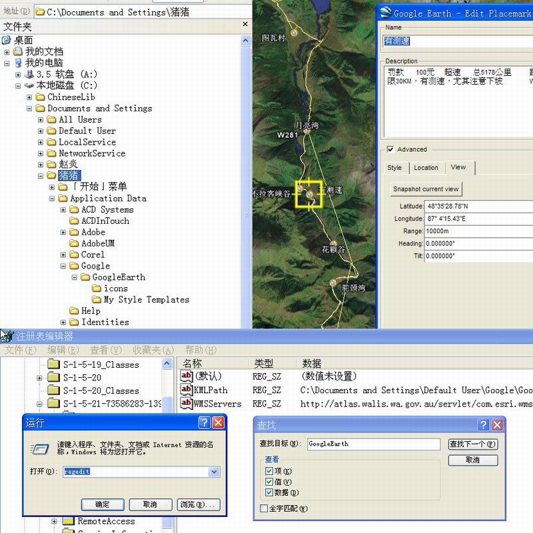Uncheck the Advanced checkbox
Viewport: 533px width, 533px height.
pos(390,149)
